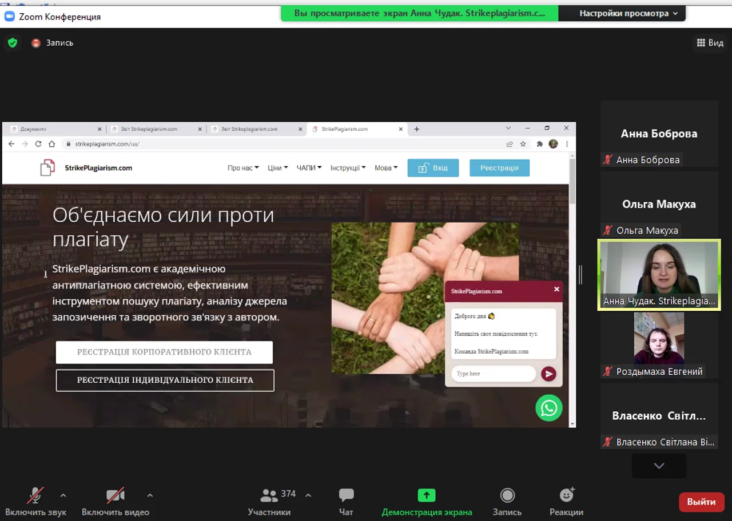Viewport: 732px width, 521px height.
Task: Expand video options arrow beside Включить видео
Action: click(x=150, y=495)
